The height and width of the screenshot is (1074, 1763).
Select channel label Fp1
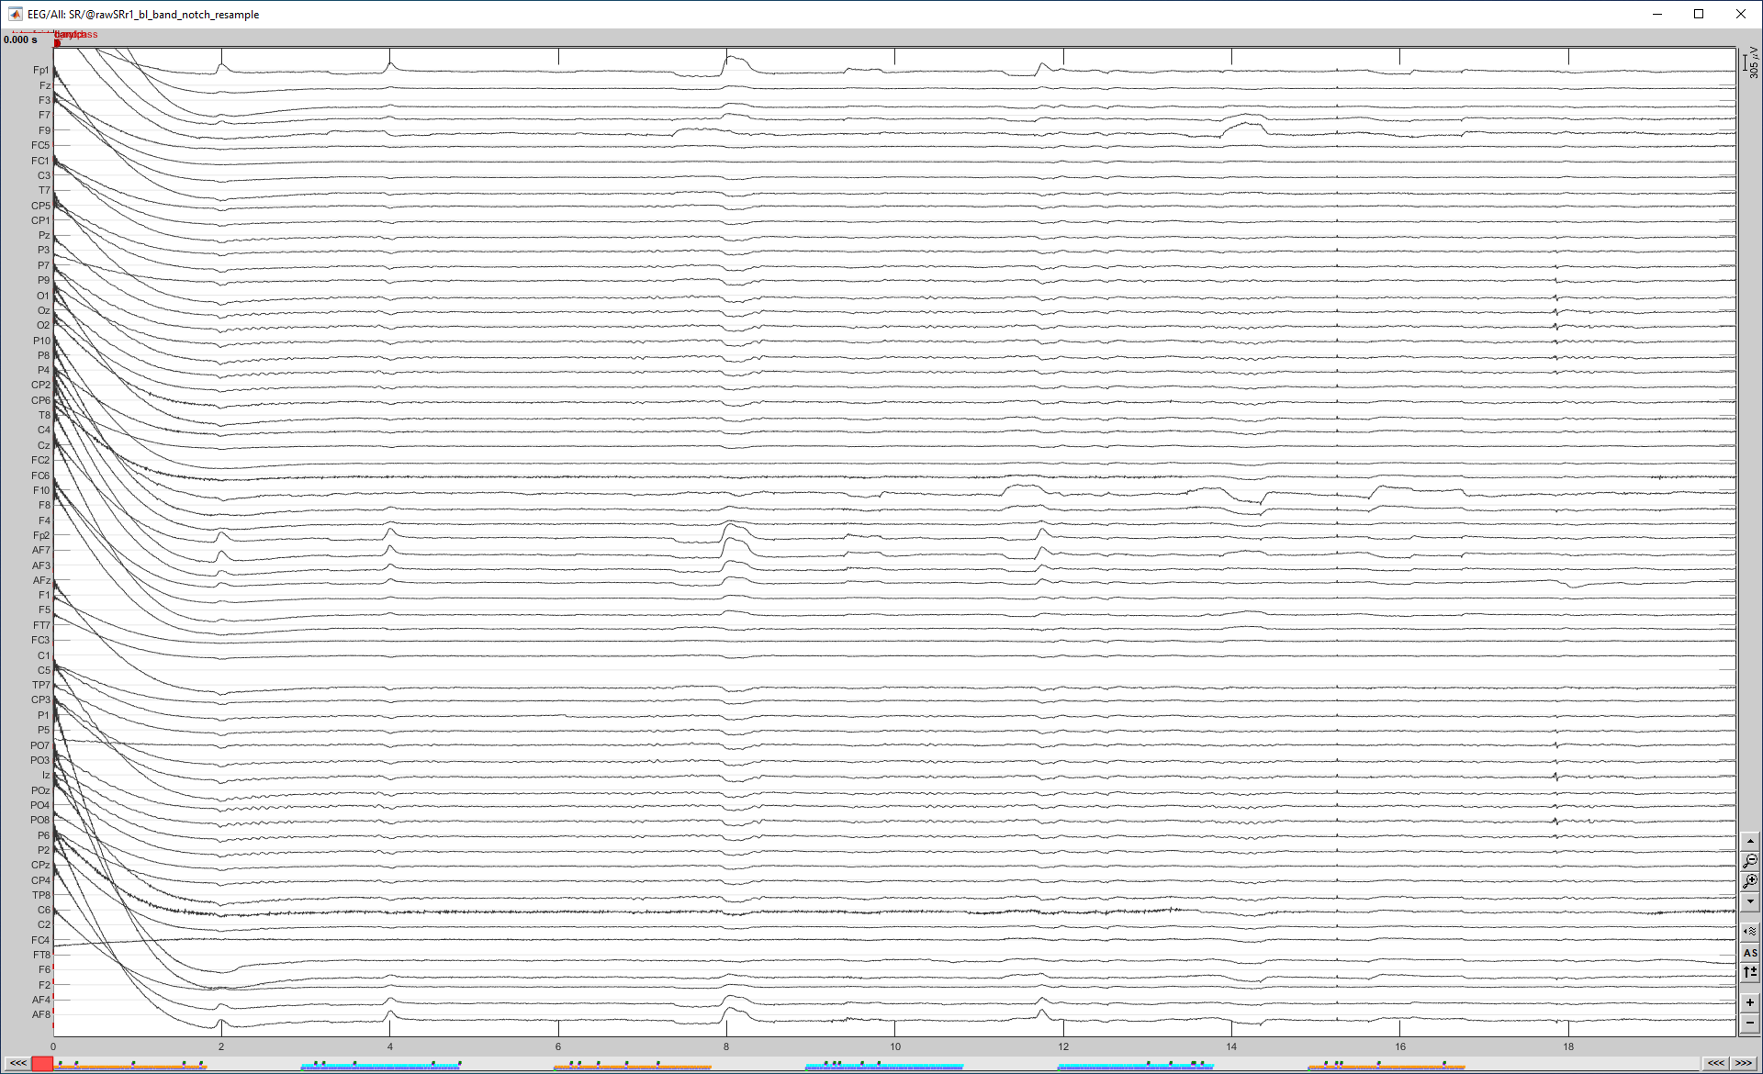pos(41,70)
